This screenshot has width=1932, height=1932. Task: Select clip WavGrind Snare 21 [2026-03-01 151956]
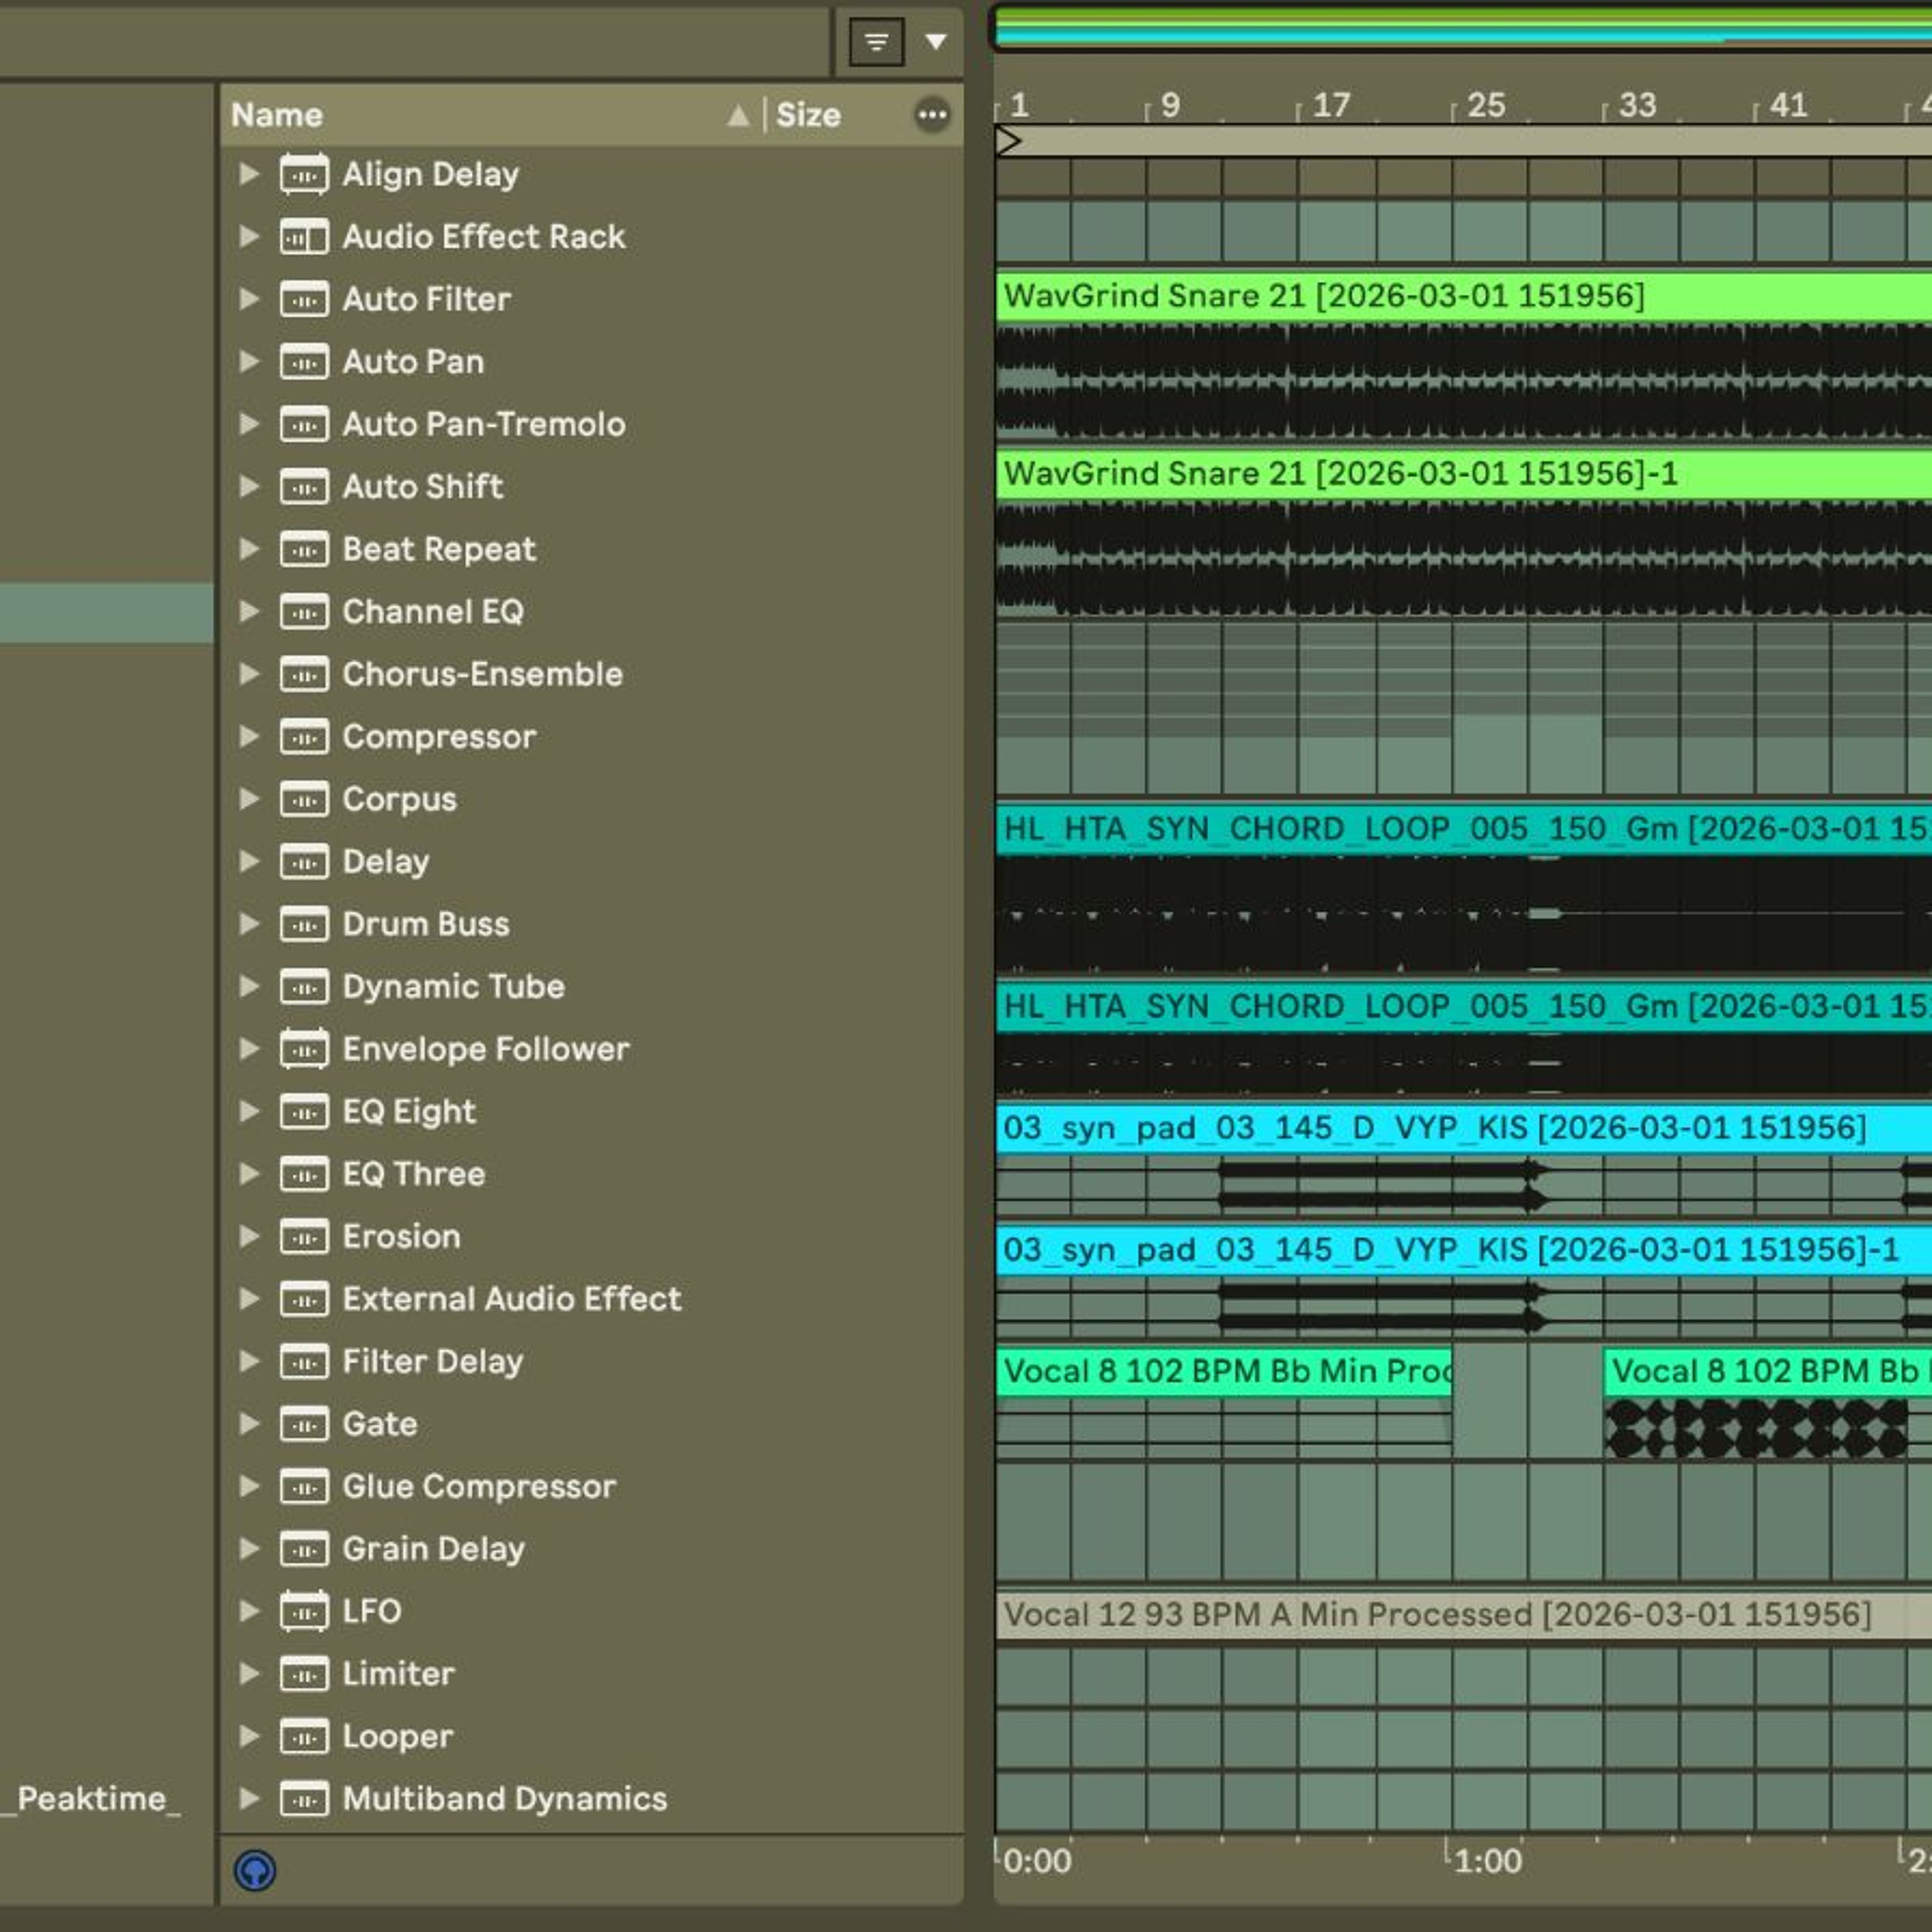point(1463,296)
